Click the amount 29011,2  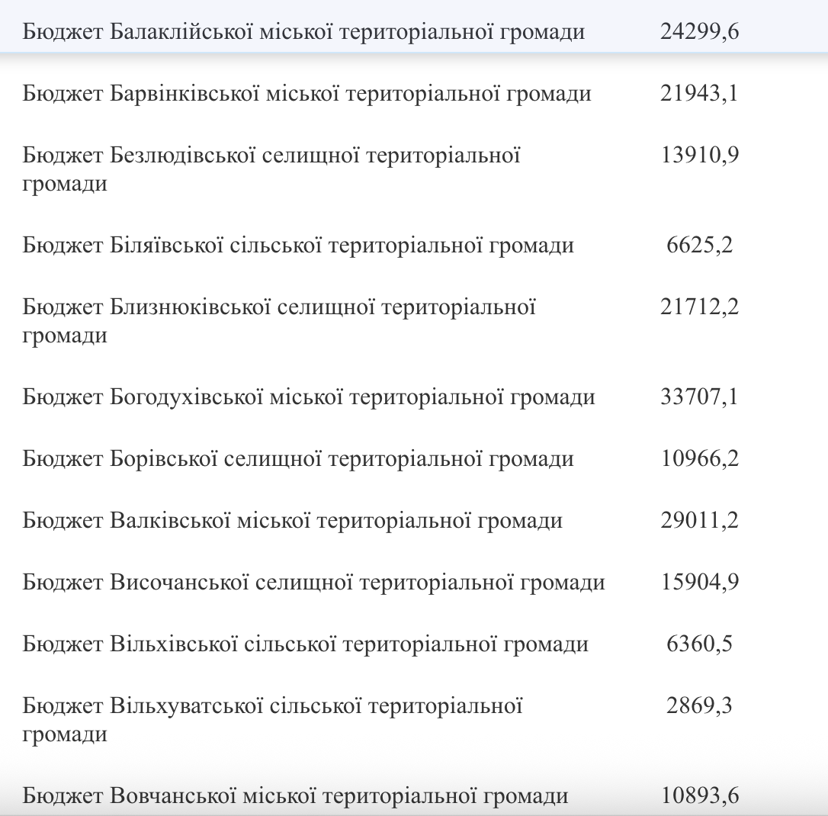pyautogui.click(x=699, y=520)
